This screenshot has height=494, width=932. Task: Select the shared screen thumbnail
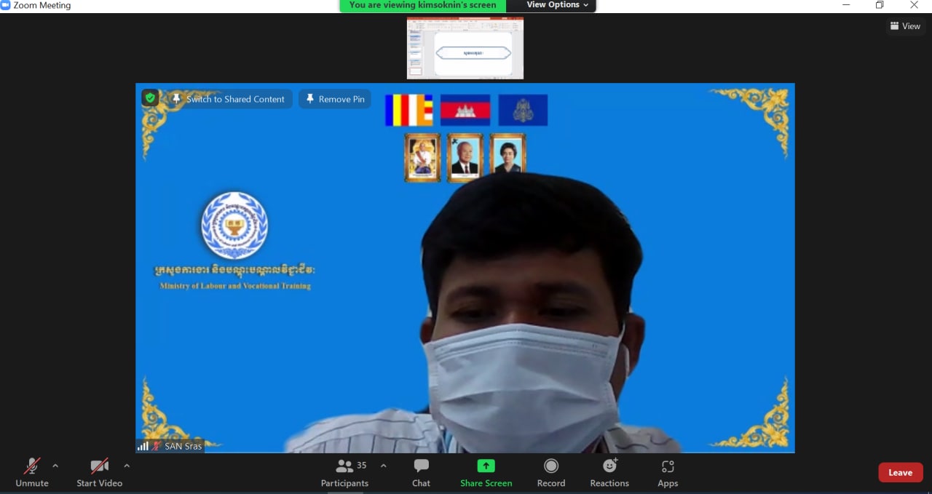(x=465, y=48)
